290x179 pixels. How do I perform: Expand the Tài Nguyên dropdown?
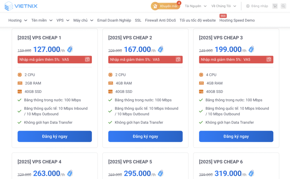click(196, 6)
